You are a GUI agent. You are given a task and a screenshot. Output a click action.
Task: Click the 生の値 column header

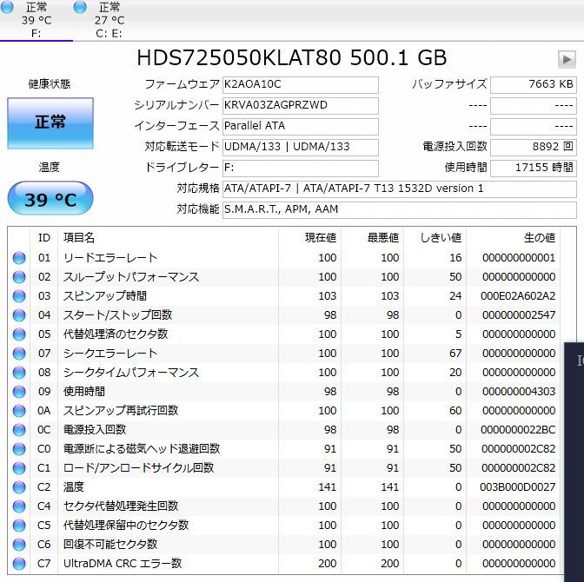point(538,237)
